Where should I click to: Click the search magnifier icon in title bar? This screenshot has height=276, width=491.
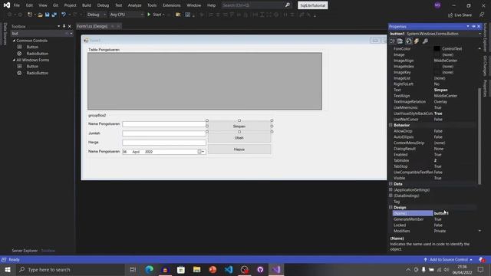(287, 5)
